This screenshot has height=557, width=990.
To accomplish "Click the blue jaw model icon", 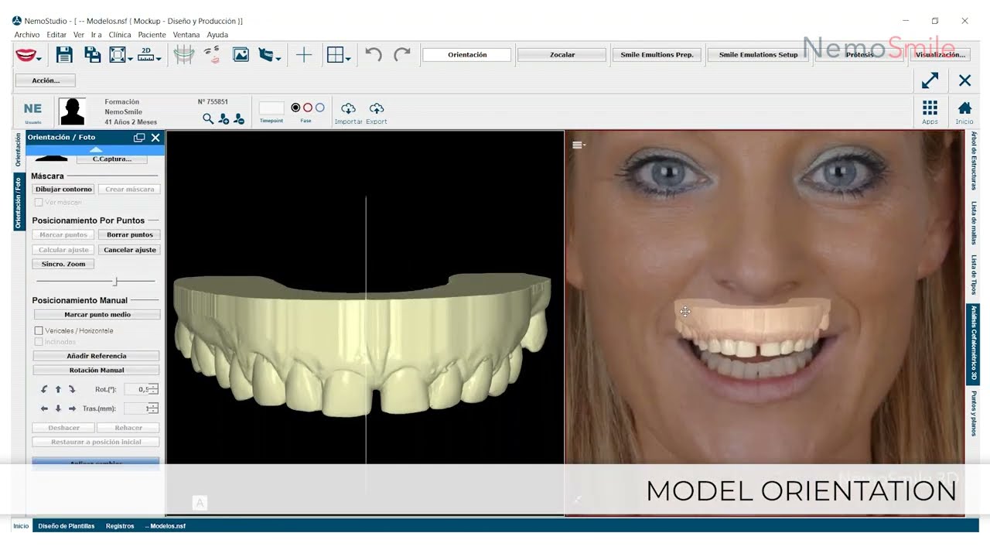I will point(266,55).
